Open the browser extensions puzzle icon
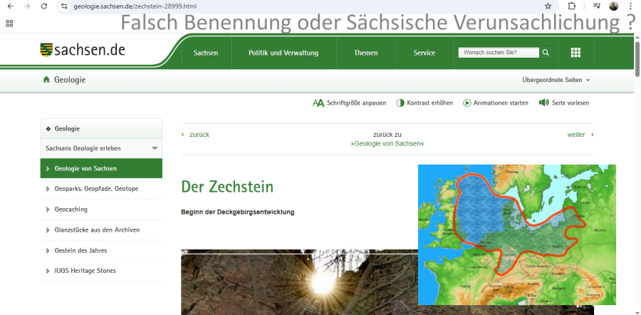 coord(572,6)
